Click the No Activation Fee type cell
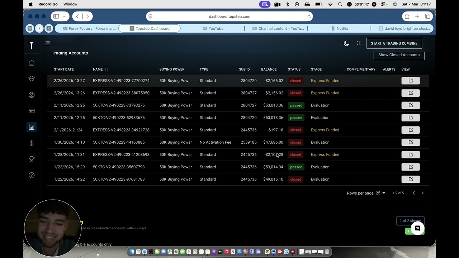Screen dimensions: 459x258 tap(216, 142)
